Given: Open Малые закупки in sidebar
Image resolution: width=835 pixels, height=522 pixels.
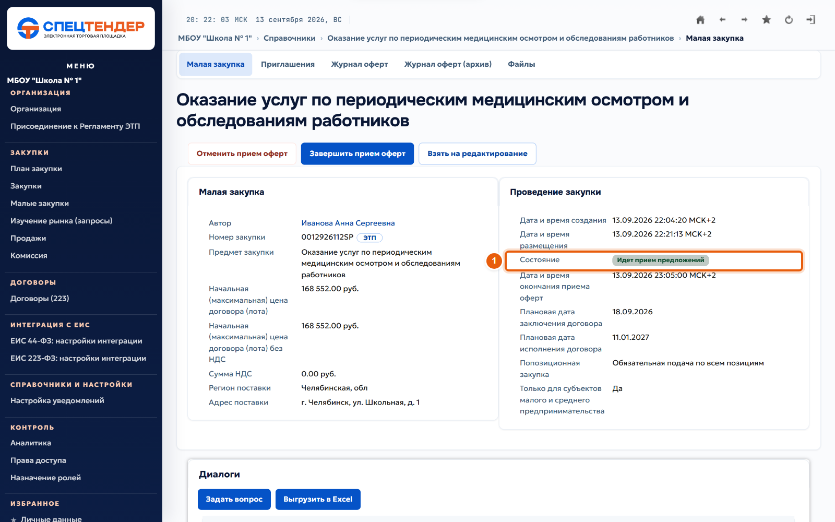Looking at the screenshot, I should (x=40, y=204).
